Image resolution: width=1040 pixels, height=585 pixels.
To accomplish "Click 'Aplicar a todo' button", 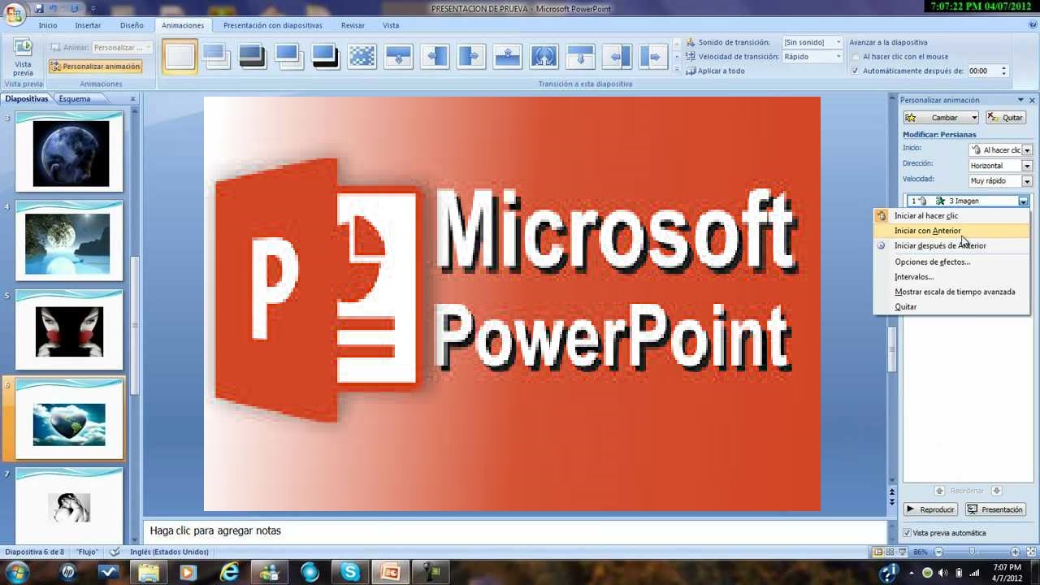I will (x=716, y=71).
